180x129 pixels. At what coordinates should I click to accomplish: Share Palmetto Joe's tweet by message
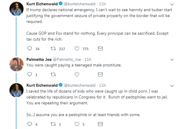[x=100, y=74]
